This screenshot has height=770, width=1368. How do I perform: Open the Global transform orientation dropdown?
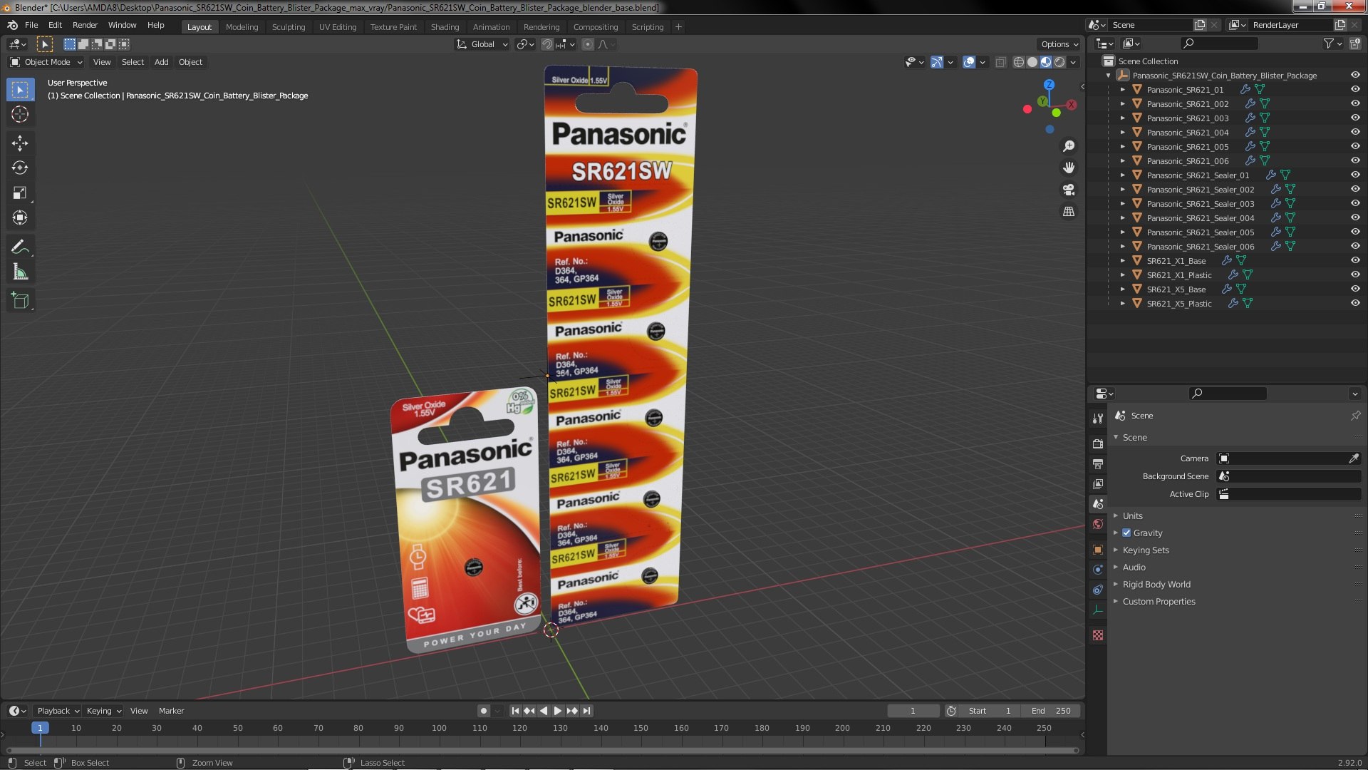482,44
